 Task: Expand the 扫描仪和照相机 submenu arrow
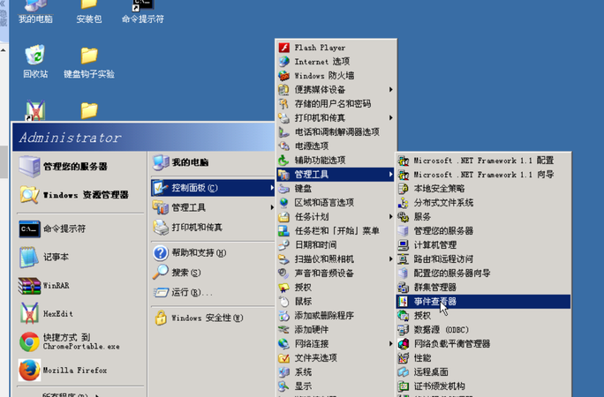coord(390,259)
